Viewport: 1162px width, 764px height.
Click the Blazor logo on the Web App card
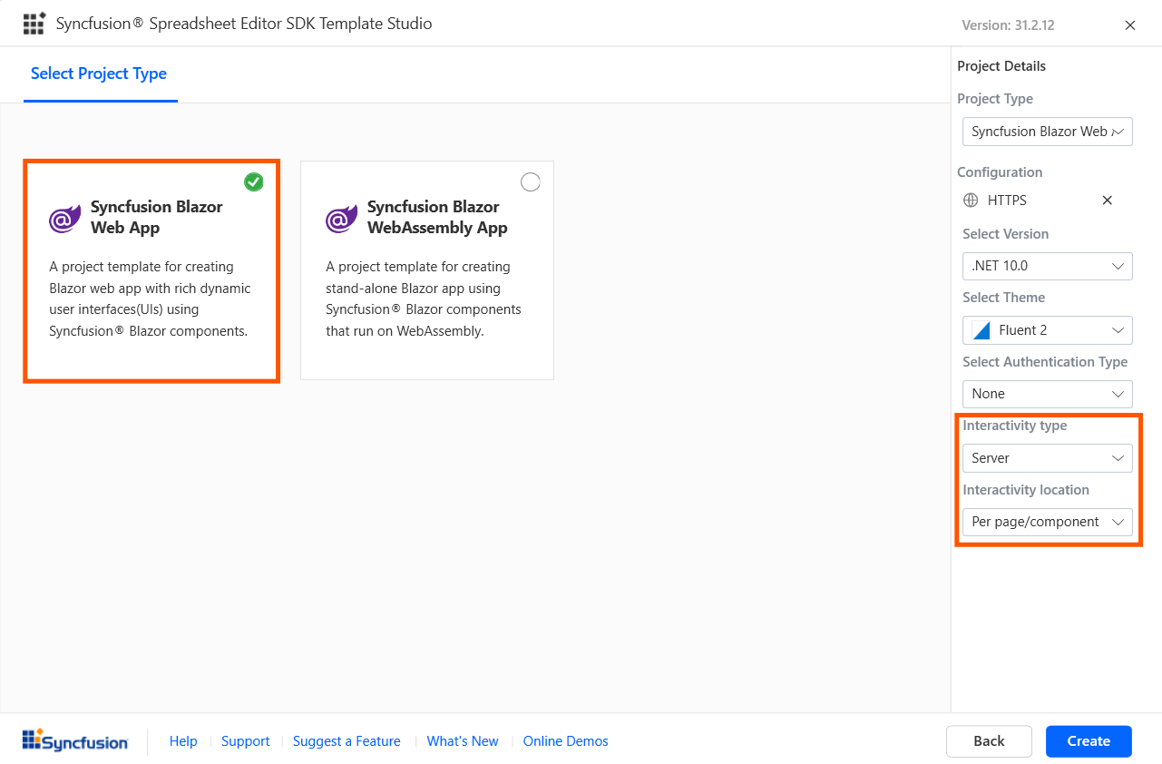pyautogui.click(x=63, y=218)
